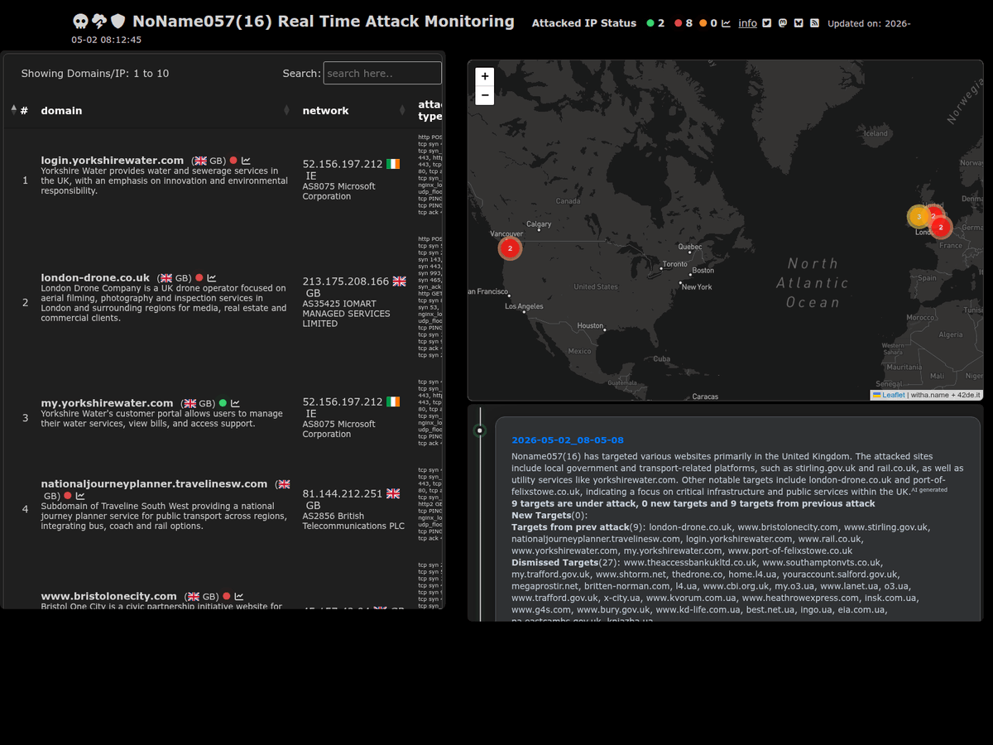Click 'Targets from prev attack' label
The height and width of the screenshot is (745, 993).
(x=570, y=527)
